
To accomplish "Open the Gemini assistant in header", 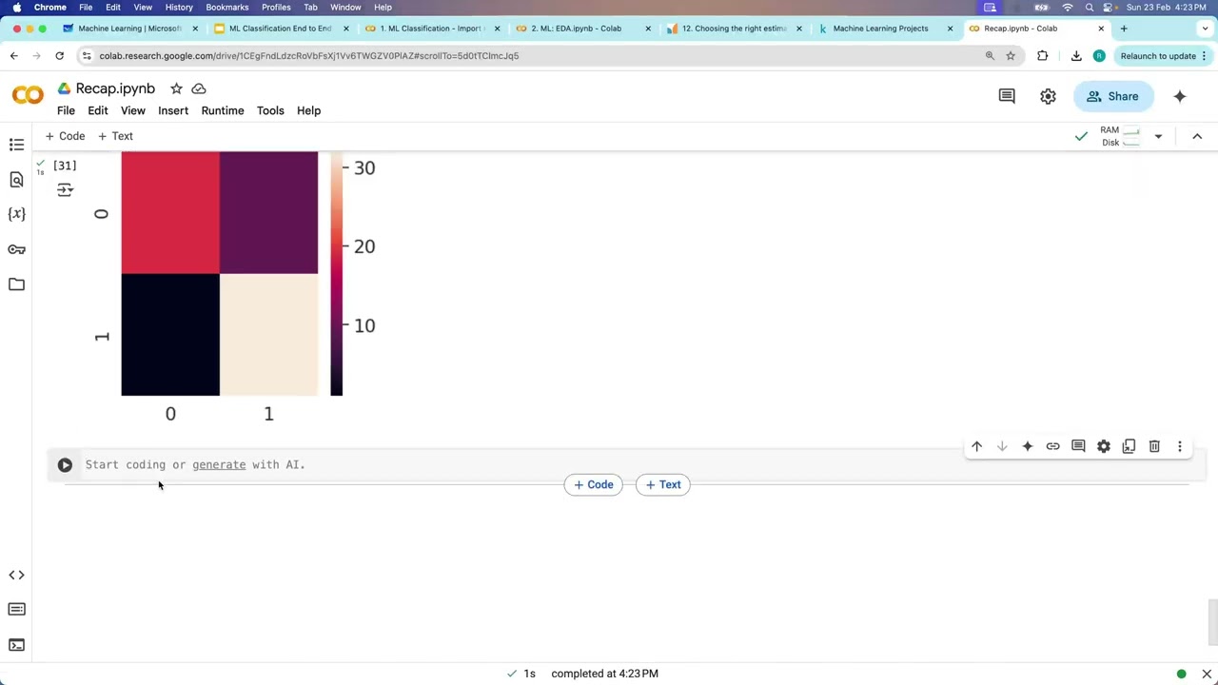I will [1180, 96].
